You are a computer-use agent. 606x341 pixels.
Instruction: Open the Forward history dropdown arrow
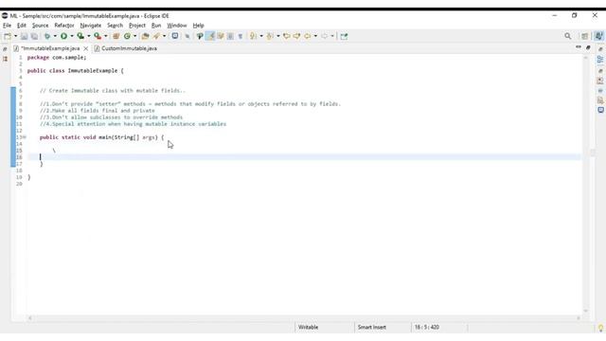pyautogui.click(x=332, y=36)
